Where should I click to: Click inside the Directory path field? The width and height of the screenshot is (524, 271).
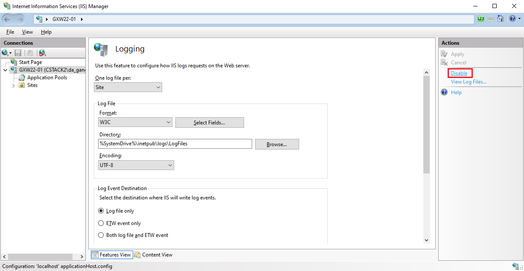[175, 144]
